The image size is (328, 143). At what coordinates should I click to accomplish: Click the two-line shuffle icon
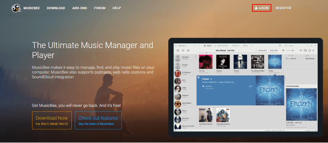click(x=313, y=50)
